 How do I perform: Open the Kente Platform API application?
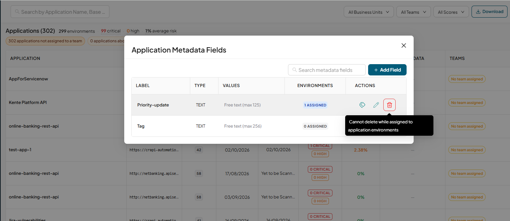tap(28, 103)
